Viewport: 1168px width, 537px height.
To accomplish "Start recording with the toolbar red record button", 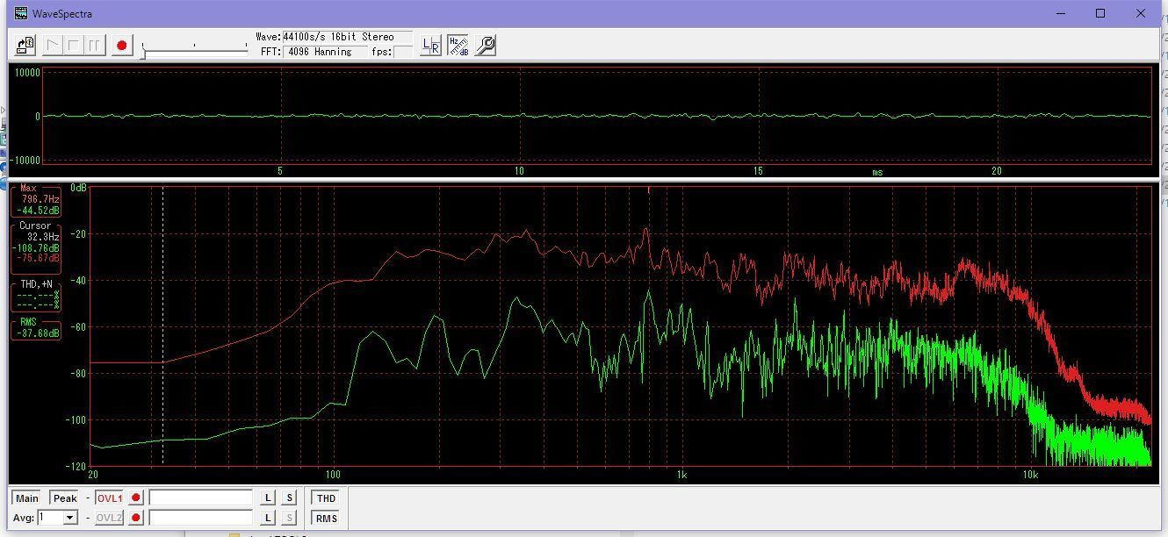I will click(122, 45).
